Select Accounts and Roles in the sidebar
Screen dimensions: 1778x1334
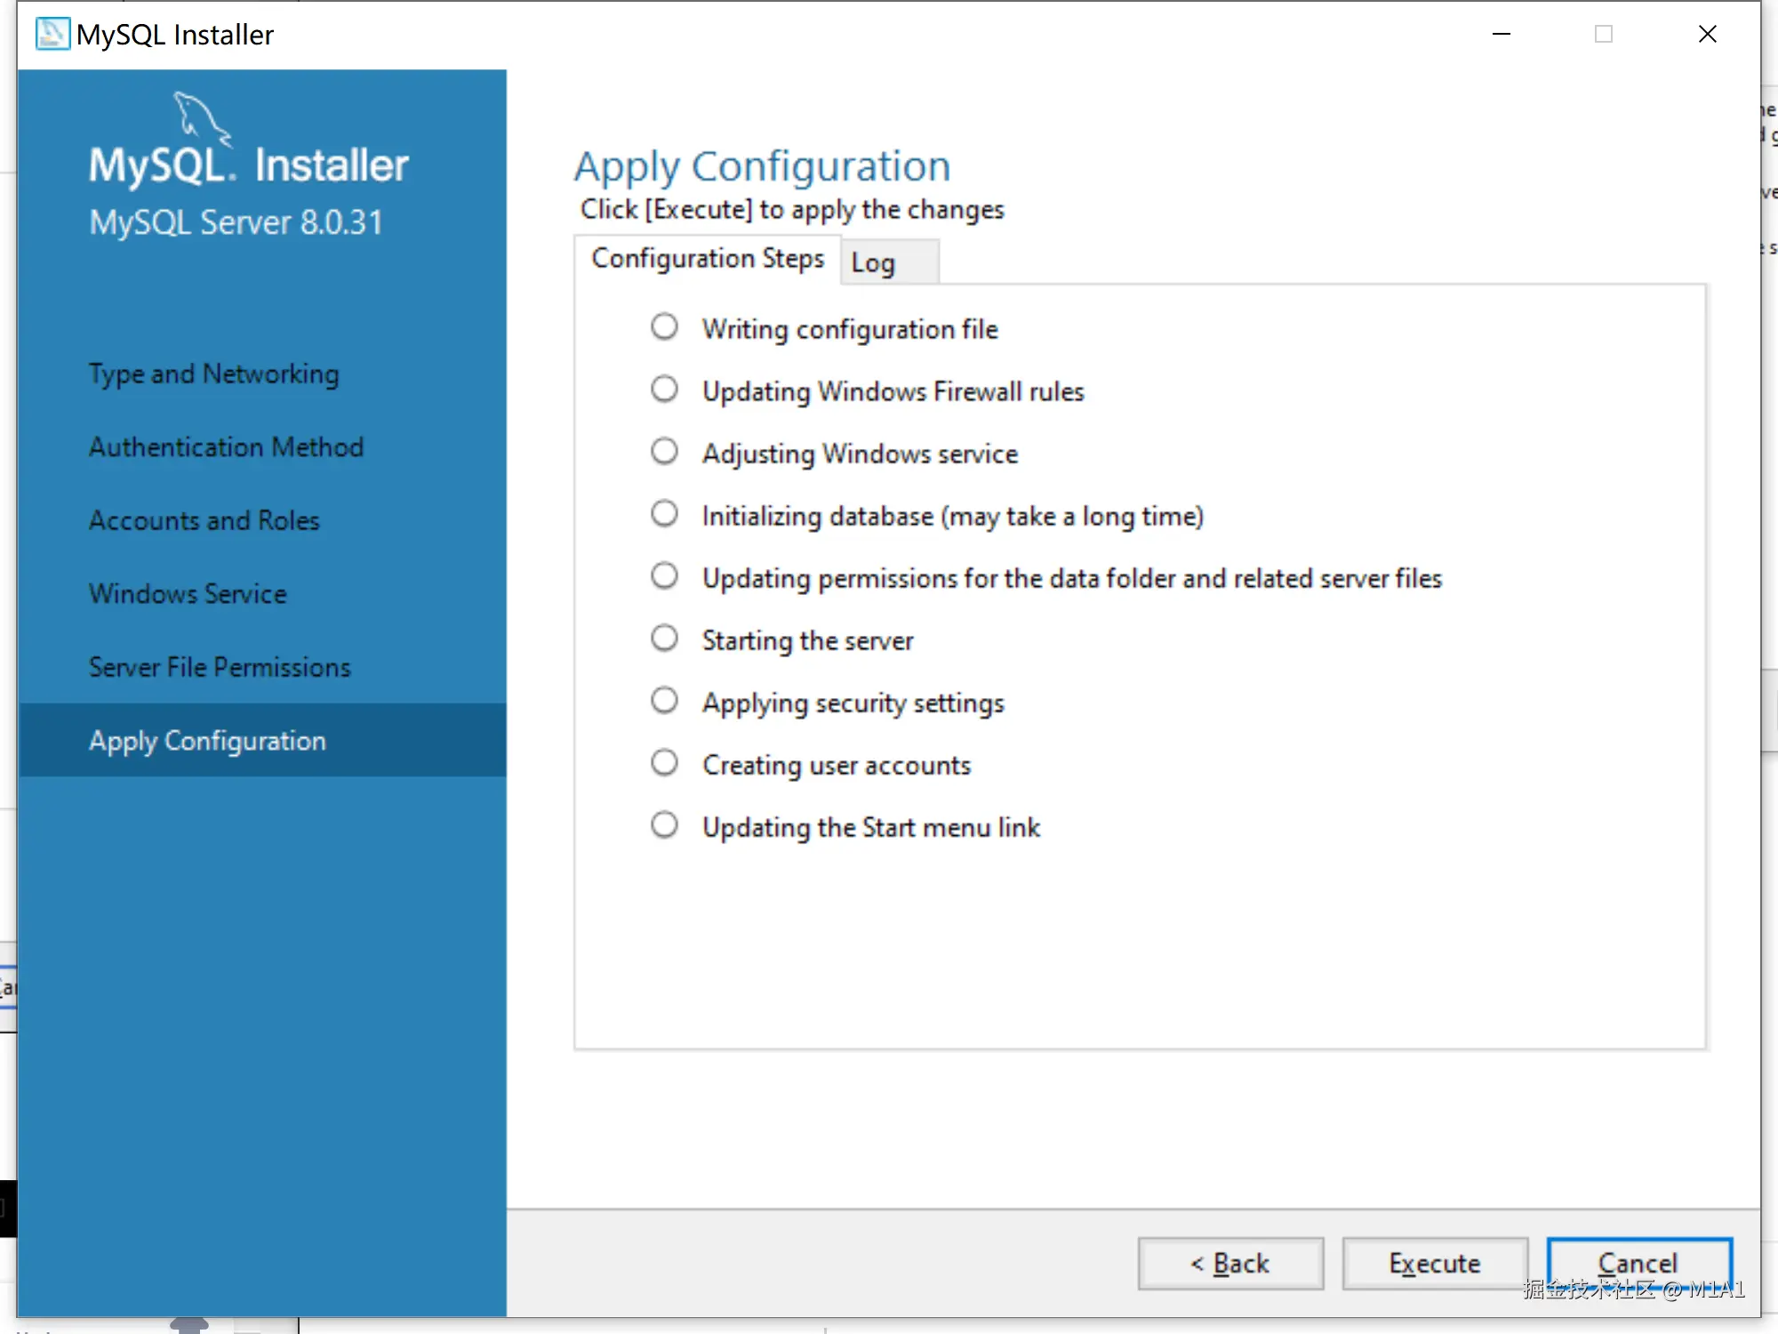204,520
